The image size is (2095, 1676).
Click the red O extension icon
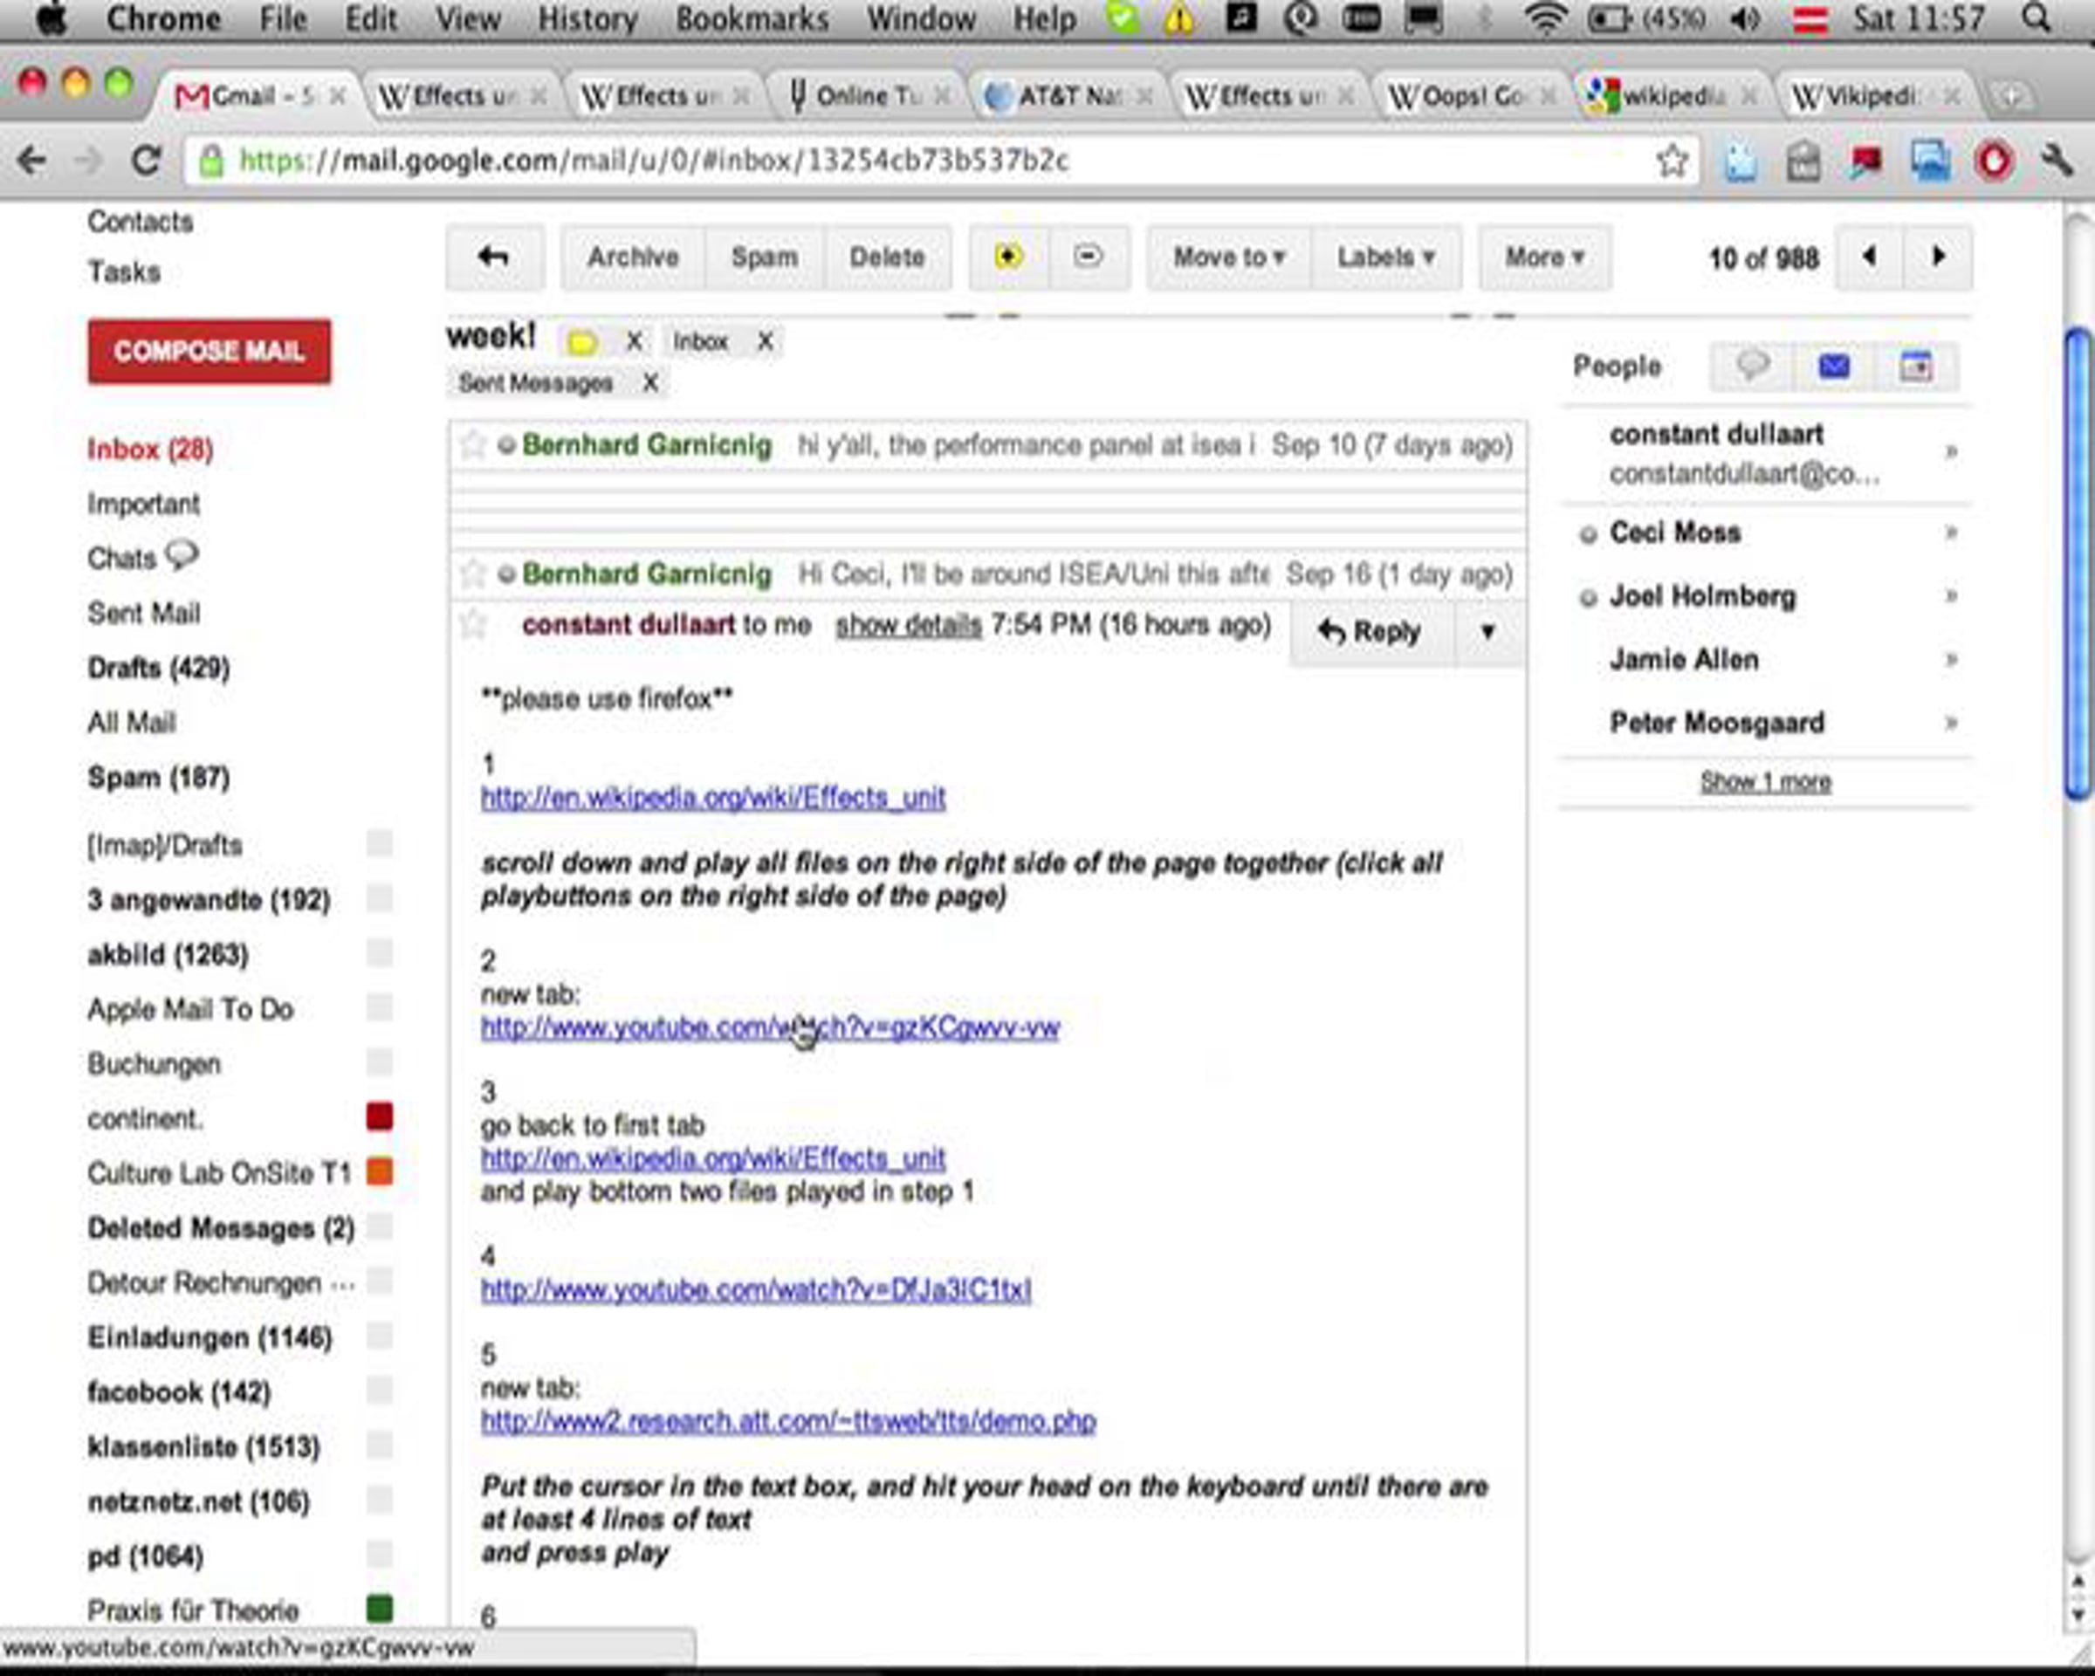[x=1994, y=161]
